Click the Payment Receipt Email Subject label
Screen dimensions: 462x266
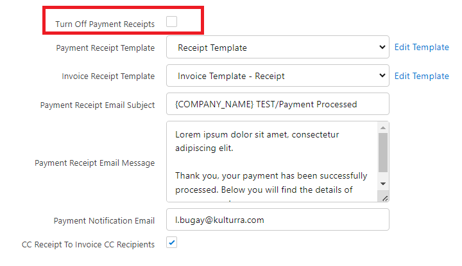[98, 105]
